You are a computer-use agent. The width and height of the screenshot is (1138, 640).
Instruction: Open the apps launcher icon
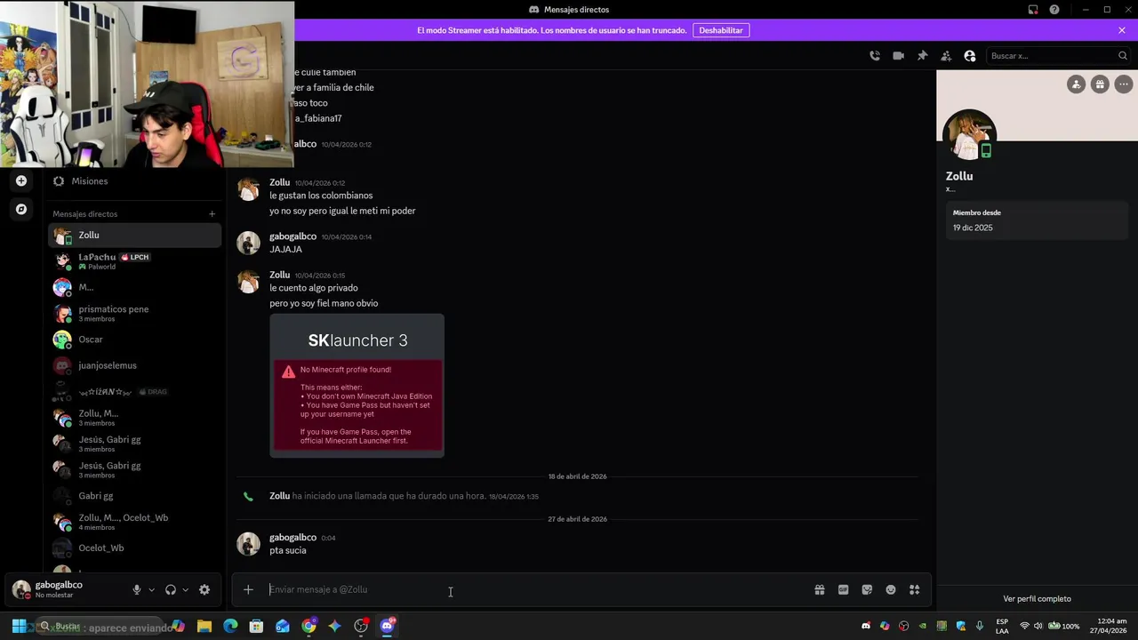click(x=914, y=589)
